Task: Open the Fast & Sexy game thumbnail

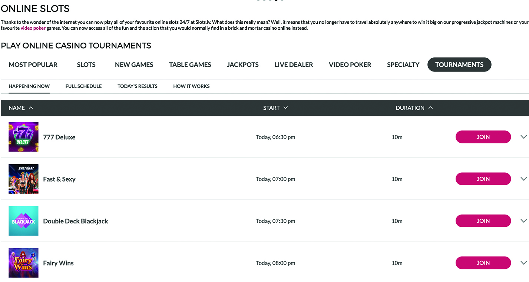Action: tap(23, 179)
